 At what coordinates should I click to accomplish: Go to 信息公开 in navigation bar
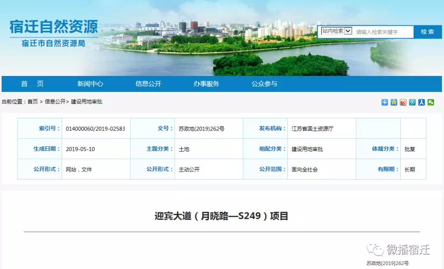click(148, 84)
